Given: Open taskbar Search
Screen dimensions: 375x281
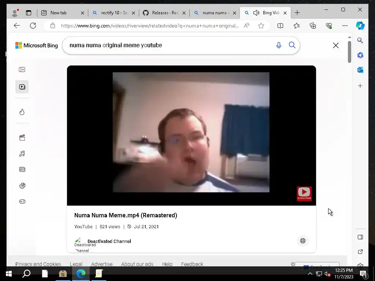Looking at the screenshot, I should click(x=26, y=274).
